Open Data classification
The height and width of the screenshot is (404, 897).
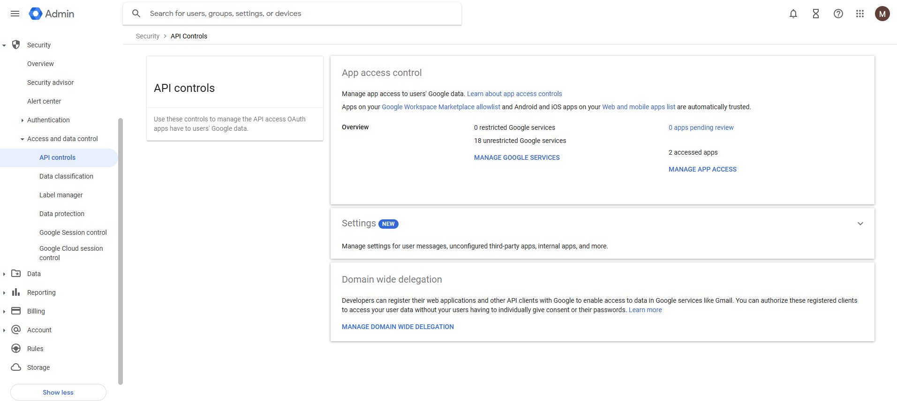click(x=66, y=176)
